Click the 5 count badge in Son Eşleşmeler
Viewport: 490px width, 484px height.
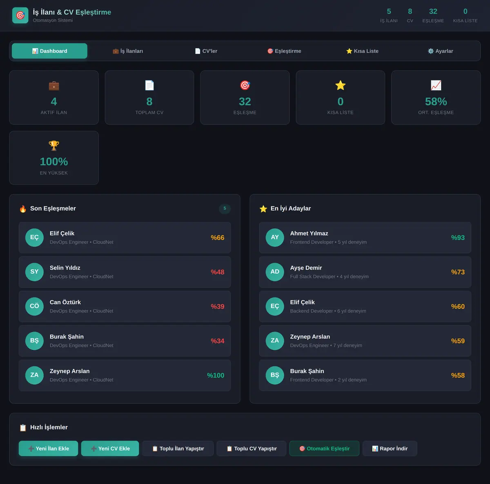pos(225,209)
